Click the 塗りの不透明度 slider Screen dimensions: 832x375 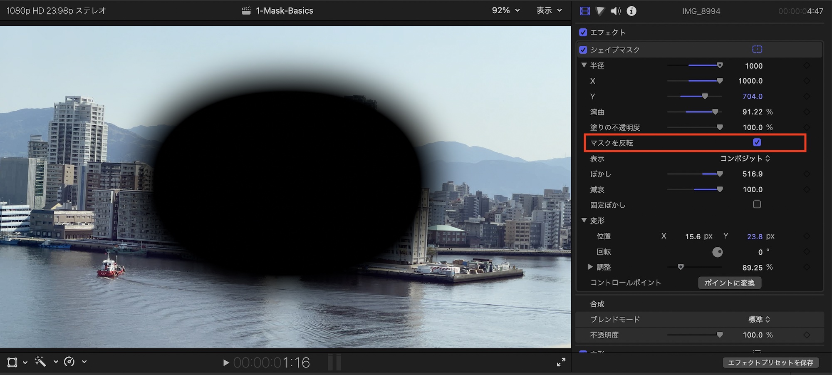click(x=695, y=127)
